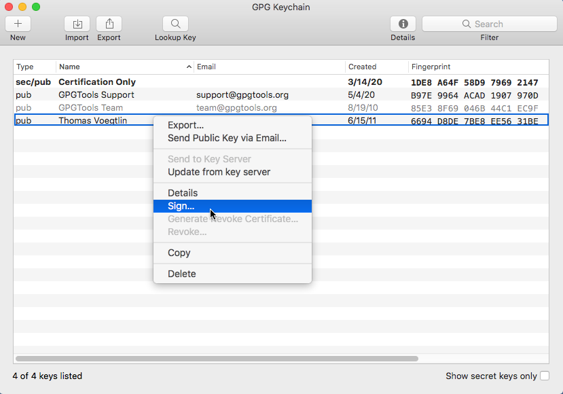The image size is (563, 394).
Task: Select the Certification Only key row
Action: point(281,82)
